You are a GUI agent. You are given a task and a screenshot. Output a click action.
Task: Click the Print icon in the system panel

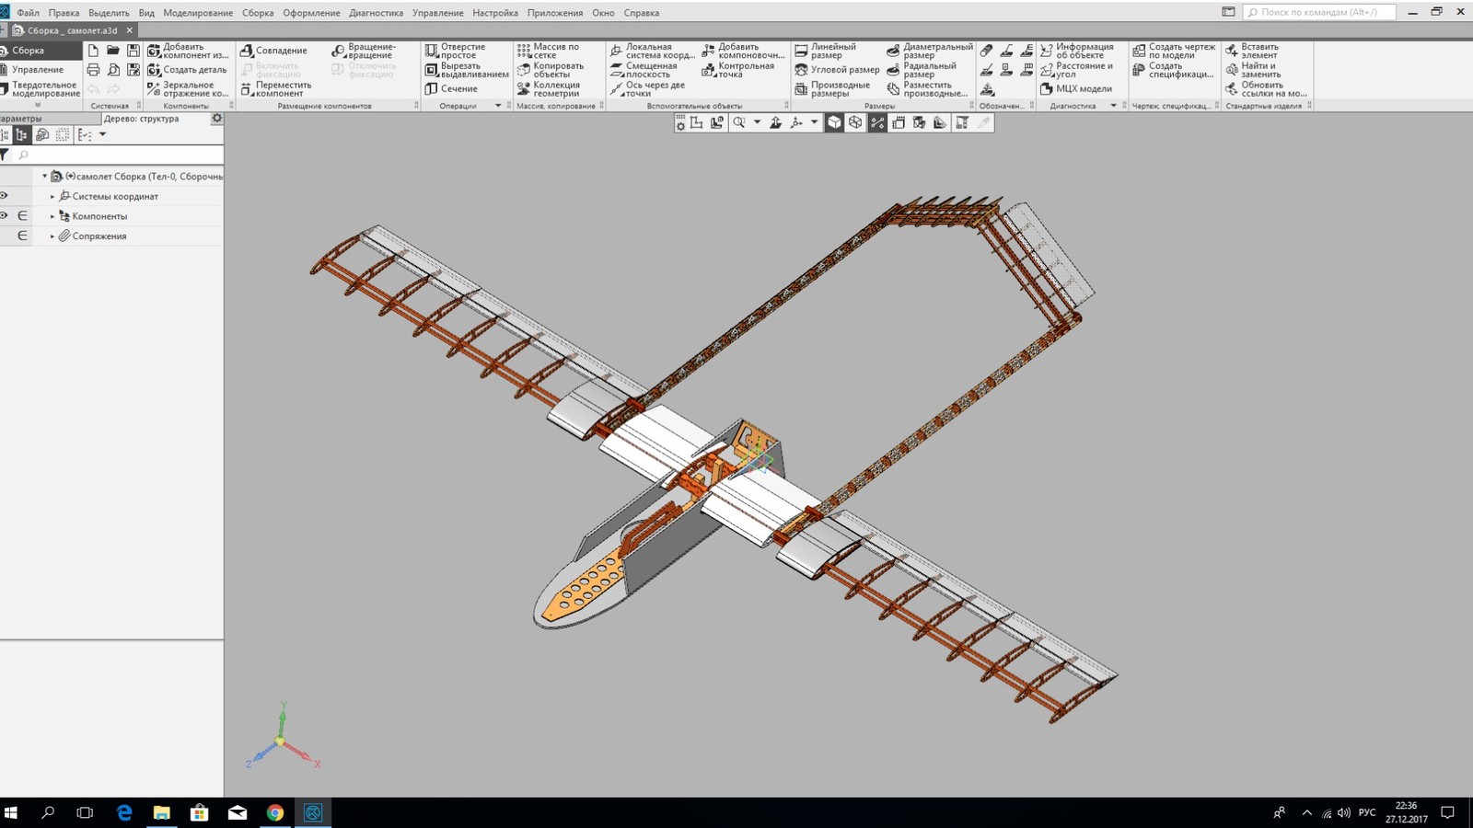tap(93, 70)
